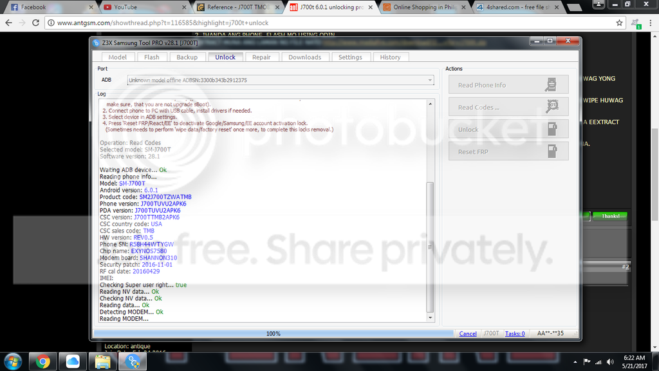The height and width of the screenshot is (371, 659).
Task: Click the Cancel link in status bar
Action: pos(468,334)
